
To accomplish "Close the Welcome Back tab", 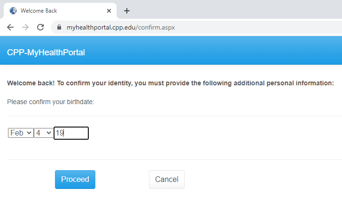I will (x=109, y=11).
